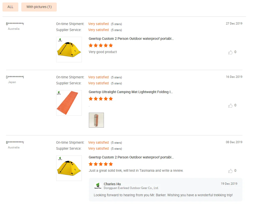256x204 pixels.
Task: Open Geertop Custom 2 Person tent link, 27 Dec
Action: [131, 39]
